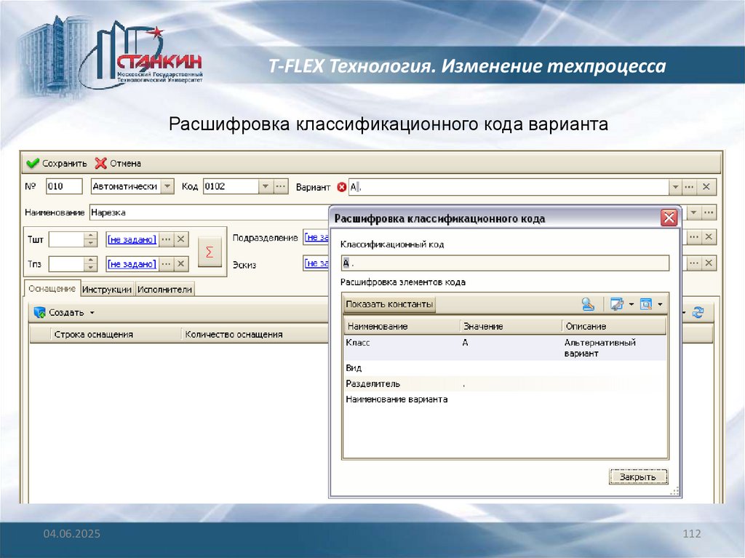This screenshot has height=558, width=745.
Task: Click the view search icon in dialog toolbar
Action: pos(646,304)
